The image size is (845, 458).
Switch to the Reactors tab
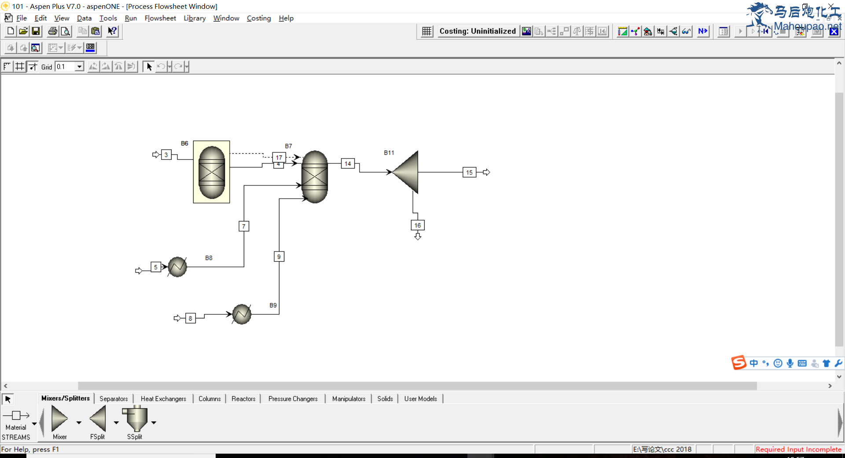tap(243, 399)
